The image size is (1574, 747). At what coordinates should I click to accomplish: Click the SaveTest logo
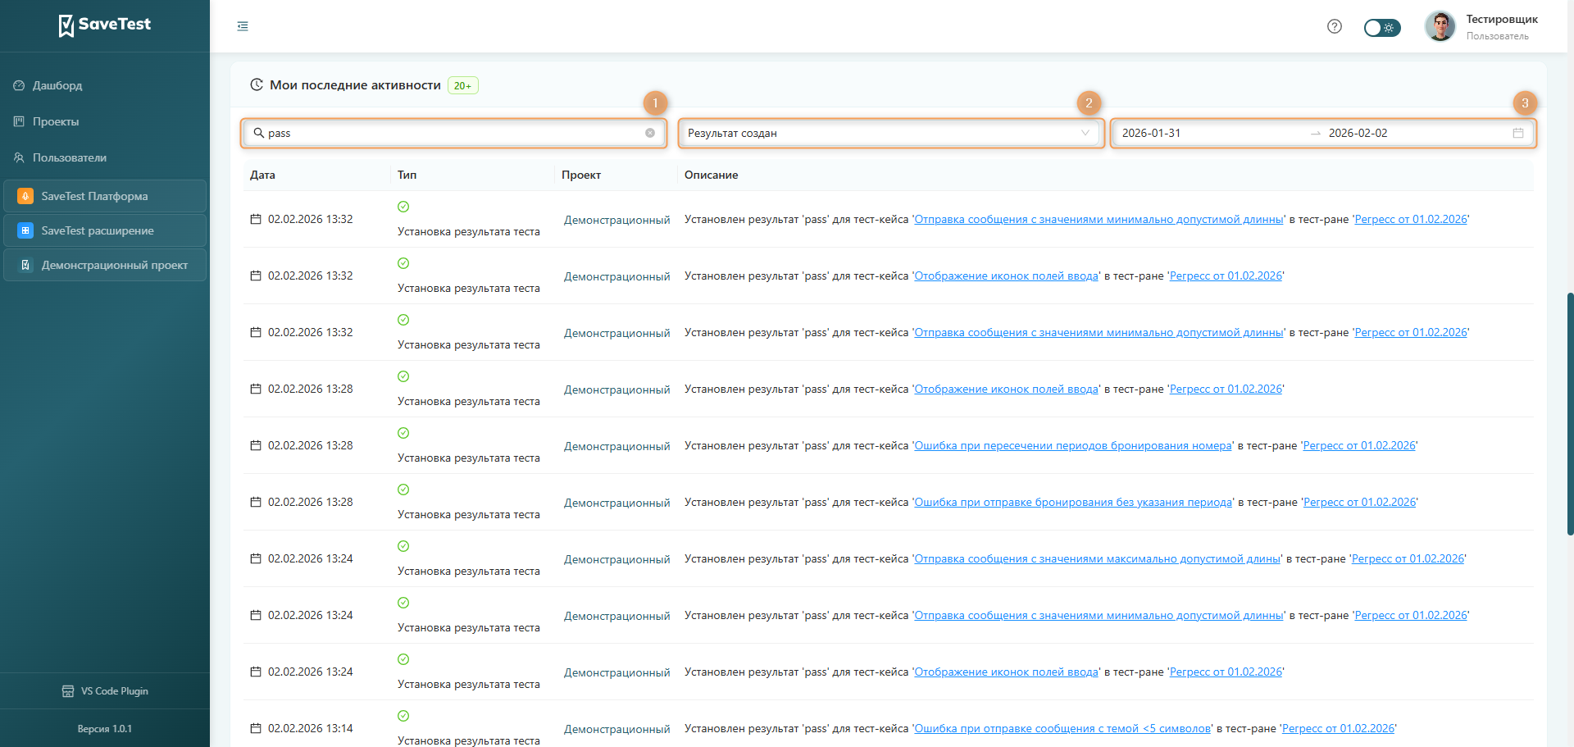pos(104,25)
